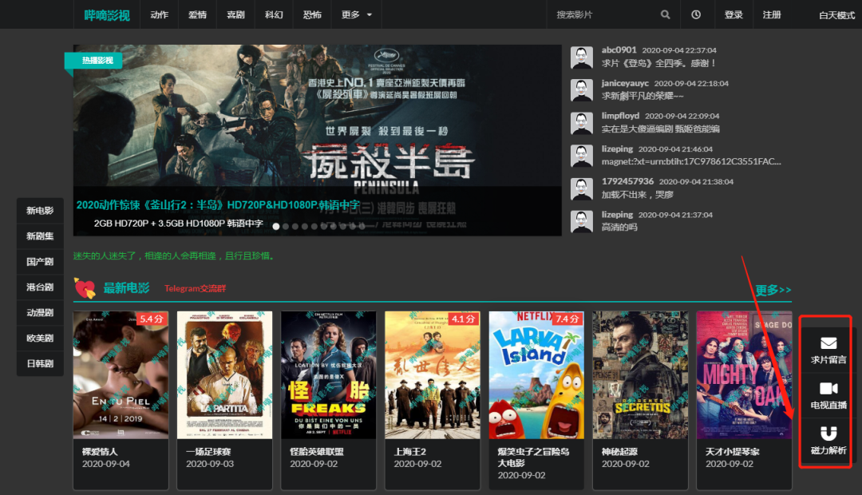Screen dimensions: 862x495
Task: Select 国产剧 in side menu
Action: pyautogui.click(x=40, y=262)
